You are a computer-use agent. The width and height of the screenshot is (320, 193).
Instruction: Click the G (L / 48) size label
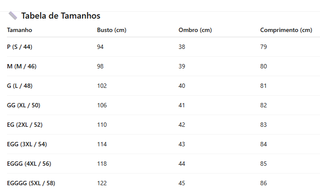point(19,86)
